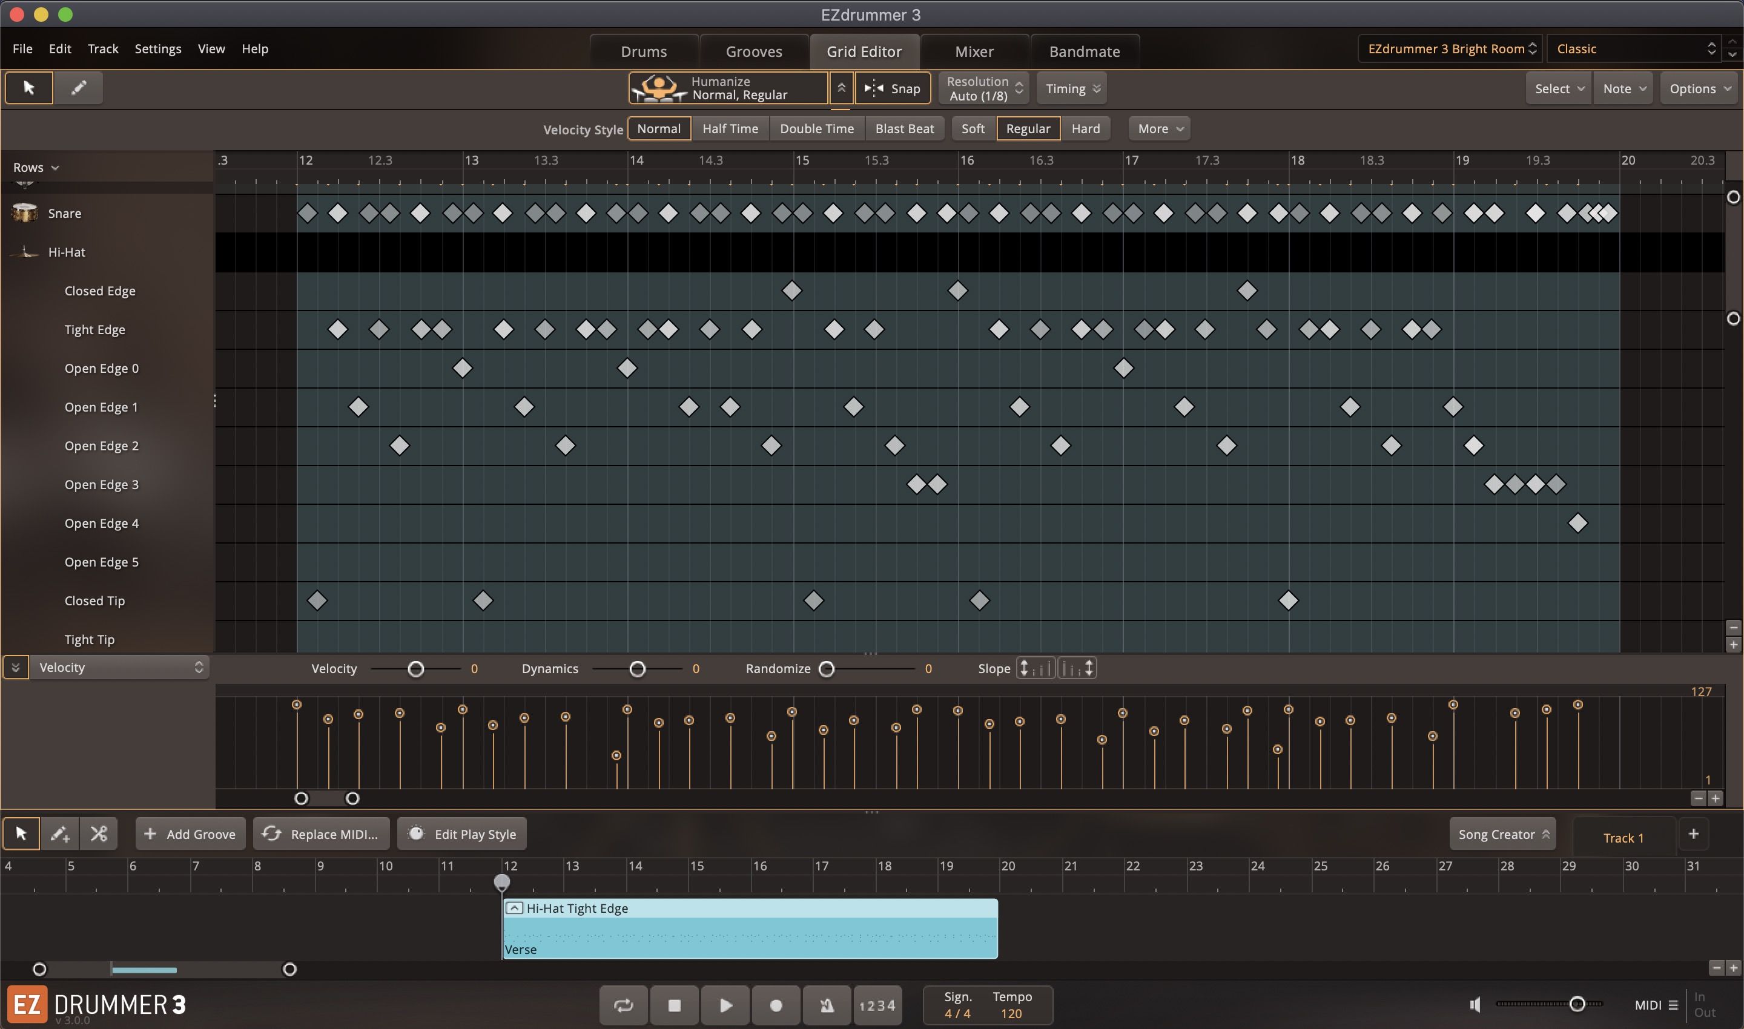Open Song Creator panel
The image size is (1744, 1029).
tap(1502, 833)
